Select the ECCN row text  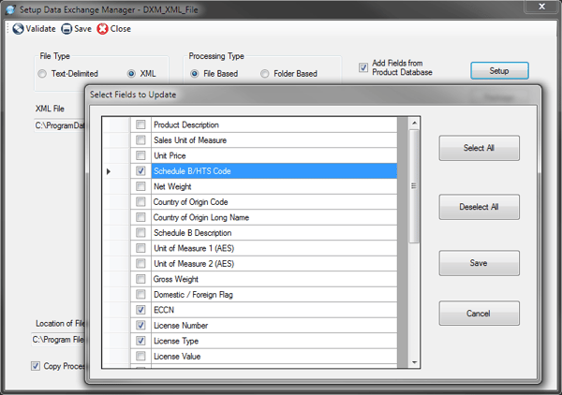click(x=164, y=310)
